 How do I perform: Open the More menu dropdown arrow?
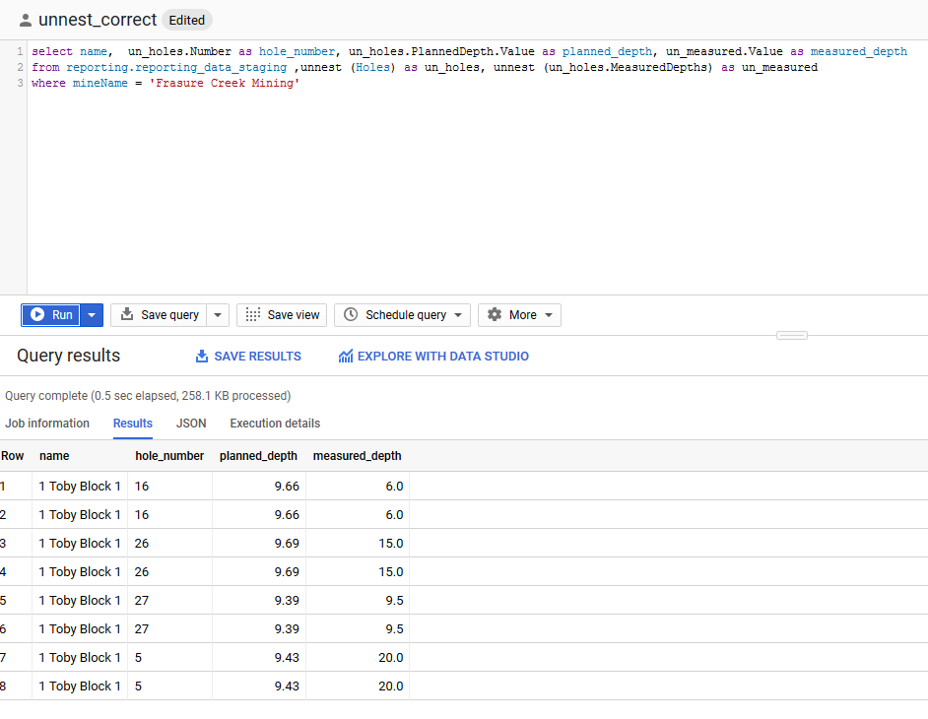[549, 315]
